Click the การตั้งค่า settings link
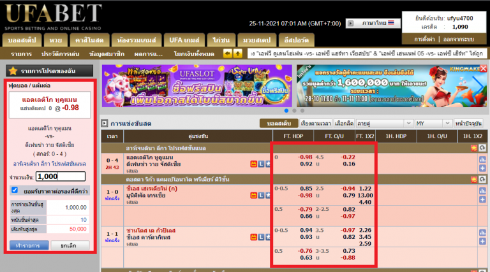Viewport: 490px width, 272px height. [x=424, y=39]
